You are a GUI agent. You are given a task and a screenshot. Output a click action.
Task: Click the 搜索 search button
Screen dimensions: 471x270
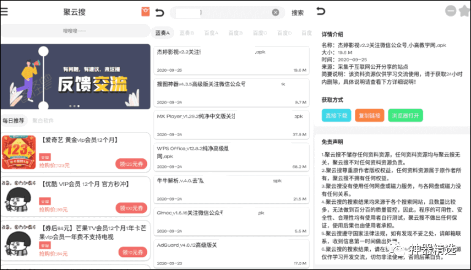click(x=298, y=13)
